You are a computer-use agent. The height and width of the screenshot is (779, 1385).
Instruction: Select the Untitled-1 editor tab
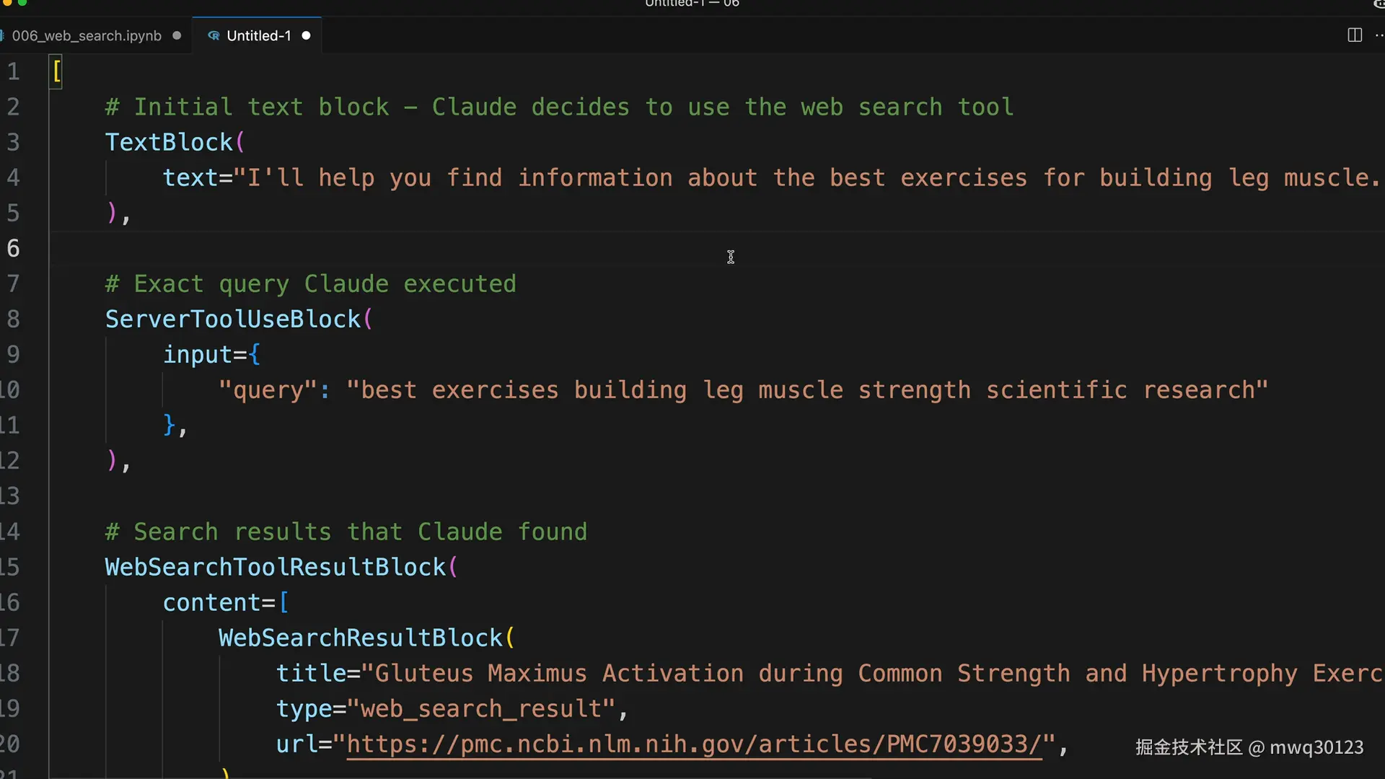point(258,36)
